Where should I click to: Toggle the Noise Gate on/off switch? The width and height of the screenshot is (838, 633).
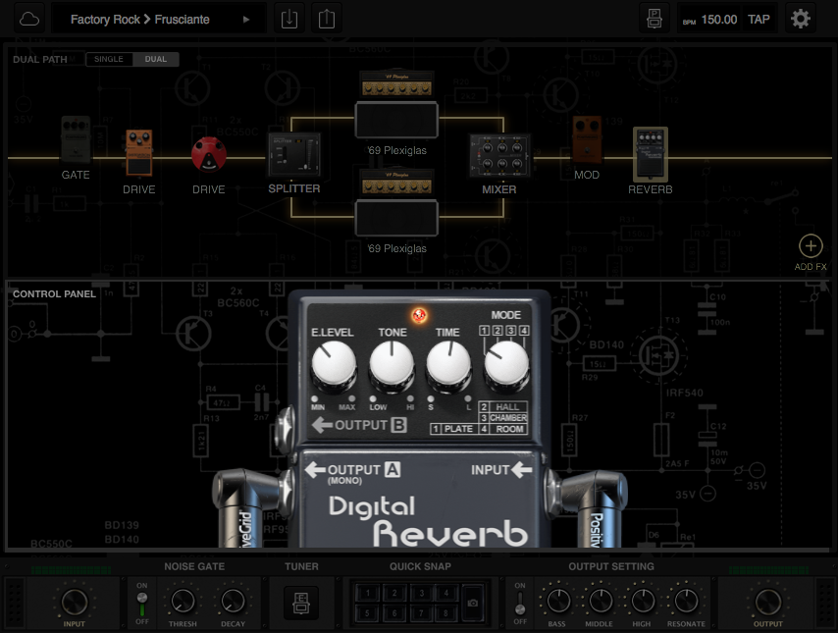141,601
